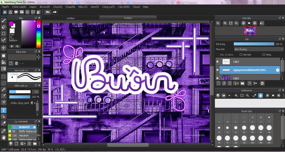Switch to the first Untitled tab
Image resolution: width=285 pixels, height=152 pixels.
(x=70, y=18)
